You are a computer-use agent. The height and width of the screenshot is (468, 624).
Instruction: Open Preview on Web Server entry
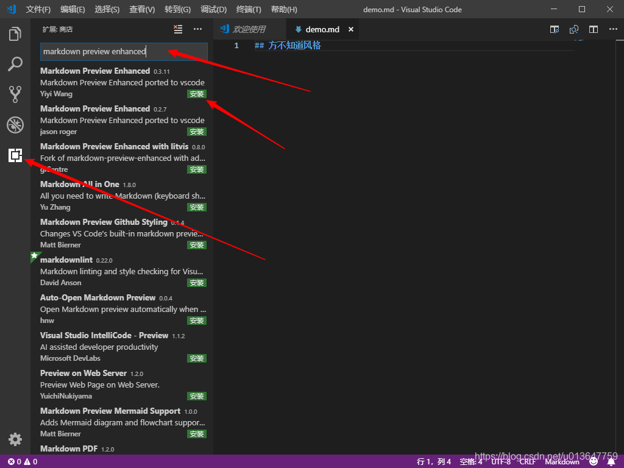tap(122, 385)
